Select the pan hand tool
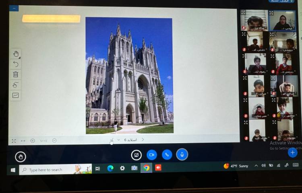 [x=16, y=54]
